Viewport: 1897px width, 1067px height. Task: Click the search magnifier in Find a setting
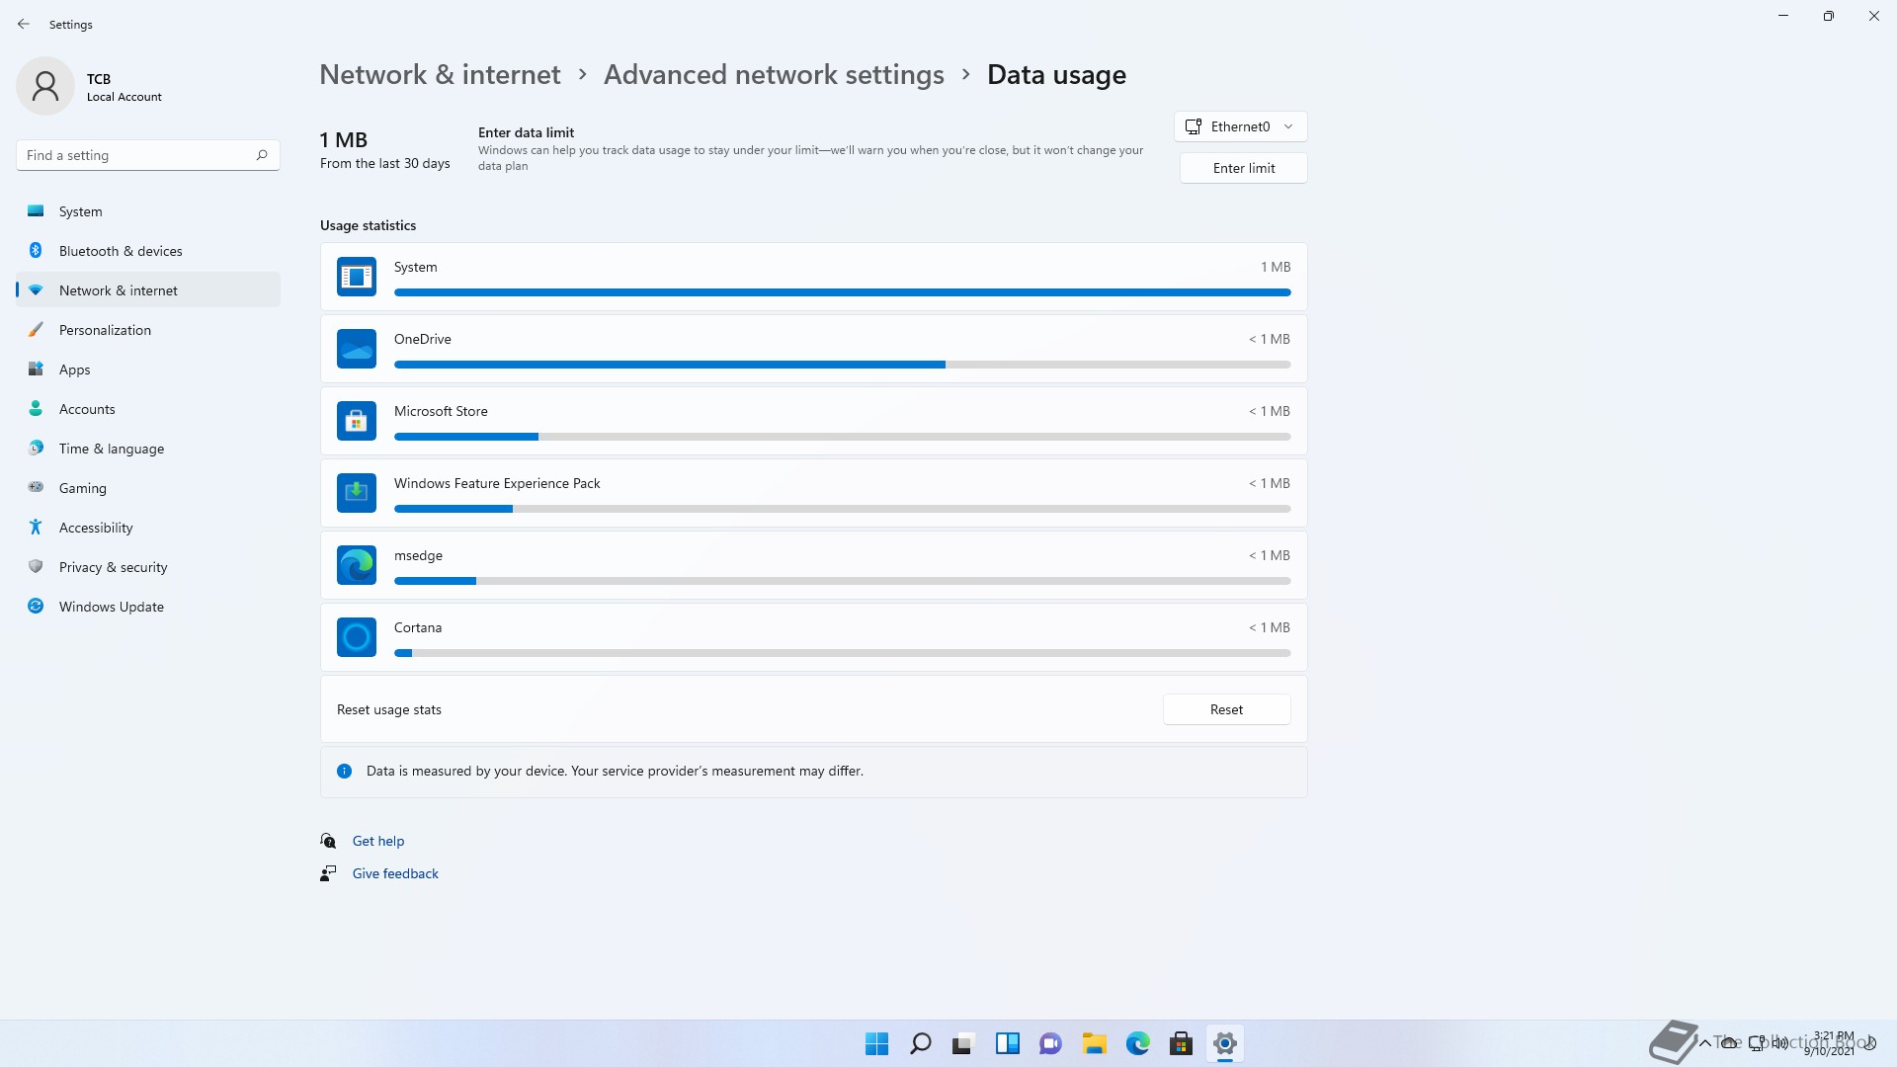262,155
